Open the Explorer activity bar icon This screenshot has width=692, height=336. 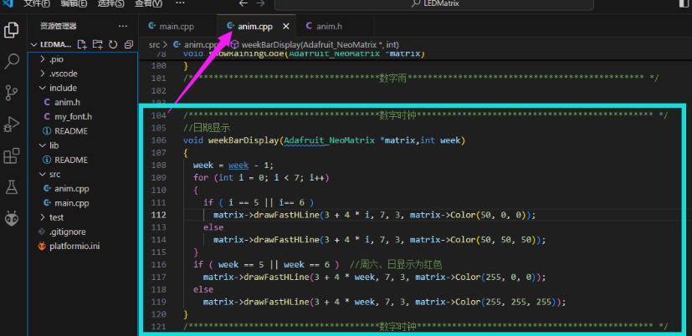click(12, 30)
